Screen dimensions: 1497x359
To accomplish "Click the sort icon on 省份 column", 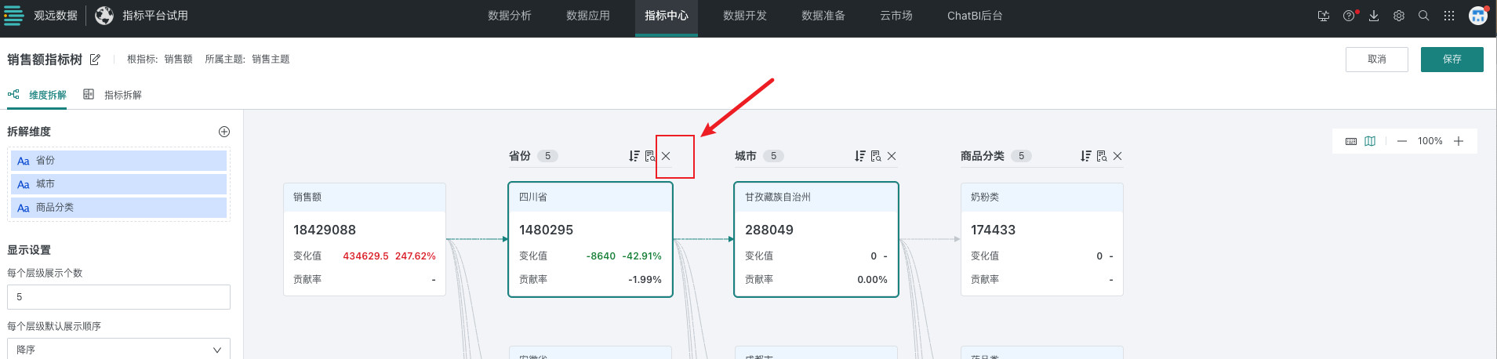I will click(634, 156).
